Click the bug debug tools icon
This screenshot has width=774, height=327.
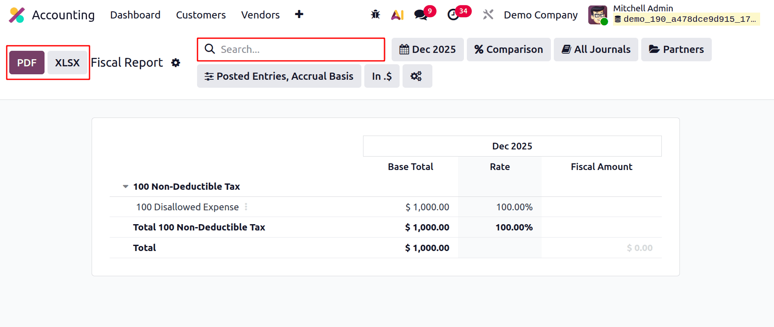point(375,15)
